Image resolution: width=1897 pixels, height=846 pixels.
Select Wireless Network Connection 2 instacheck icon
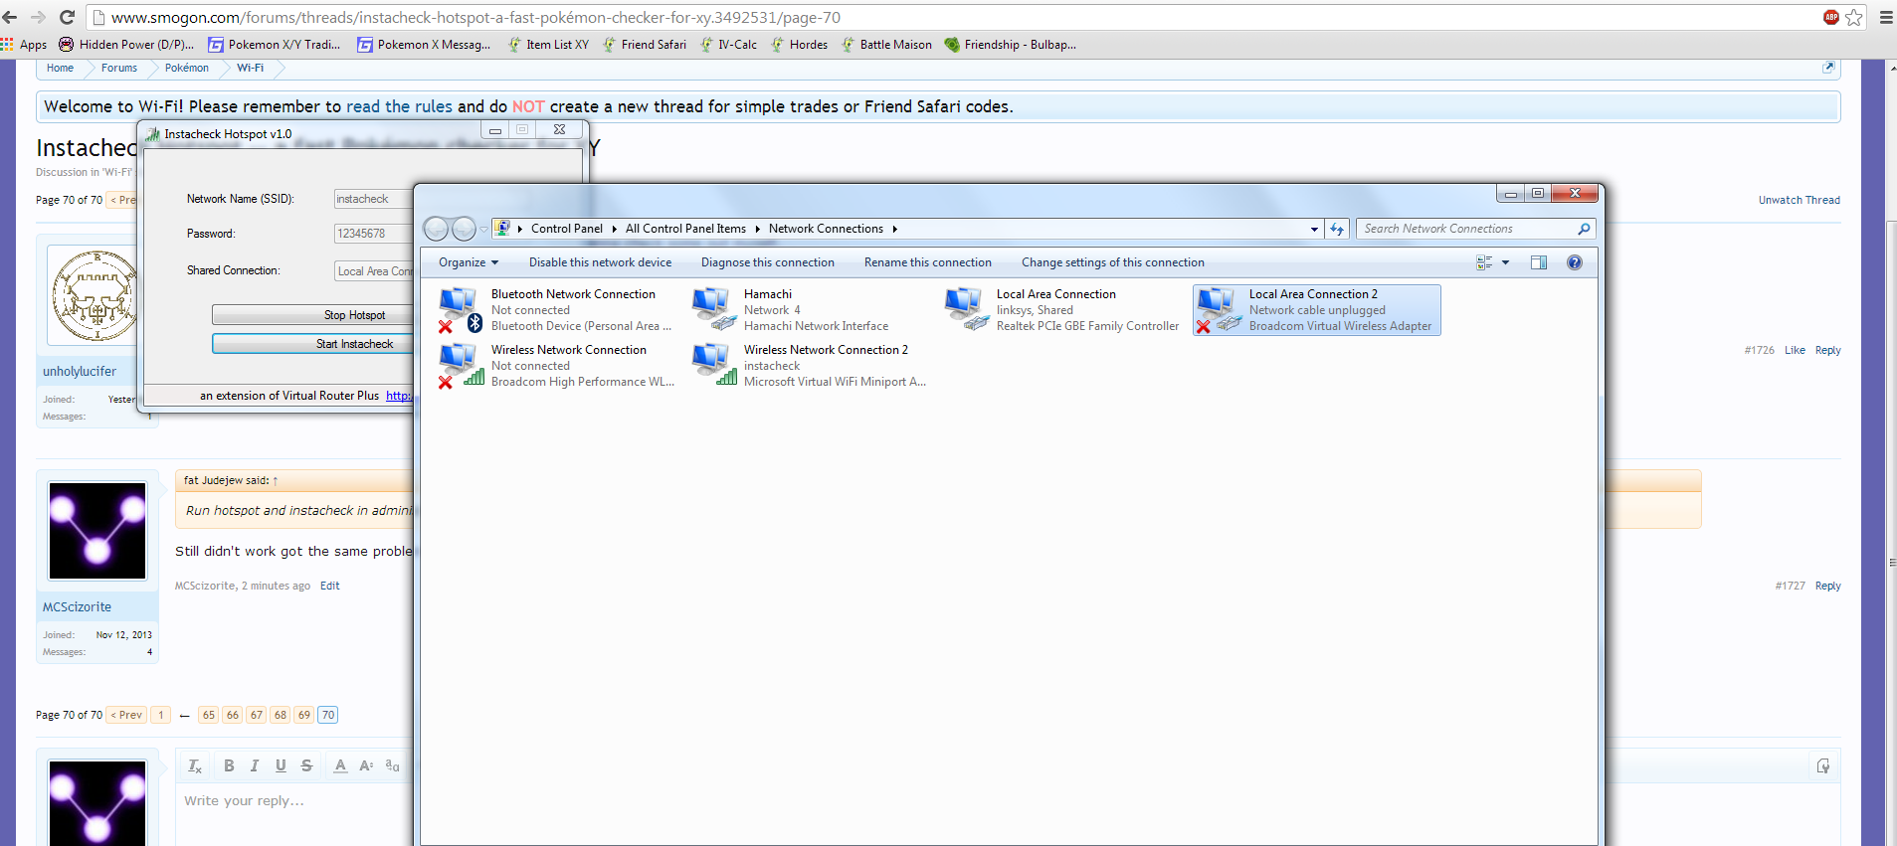[714, 365]
